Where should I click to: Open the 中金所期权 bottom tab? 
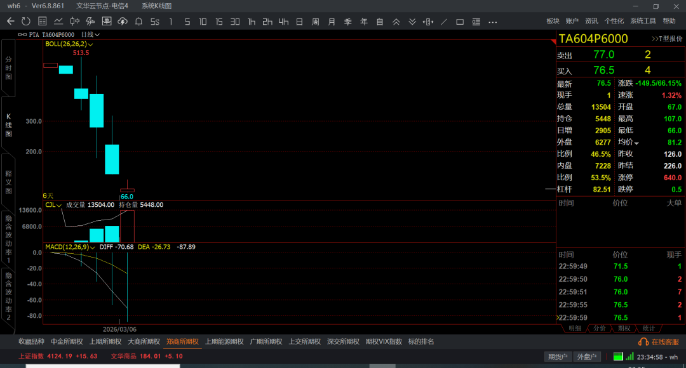pos(67,342)
